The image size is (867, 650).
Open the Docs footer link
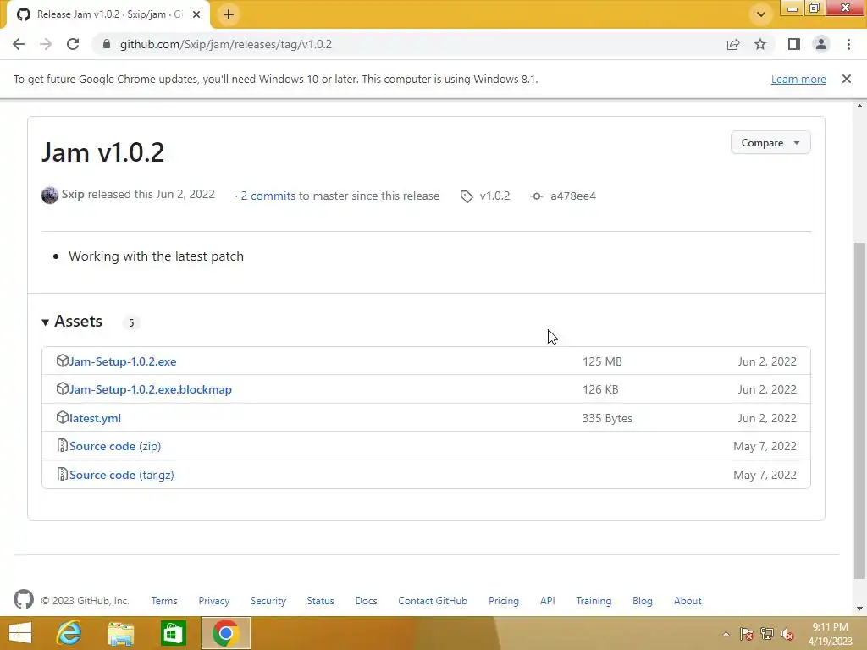pos(366,601)
